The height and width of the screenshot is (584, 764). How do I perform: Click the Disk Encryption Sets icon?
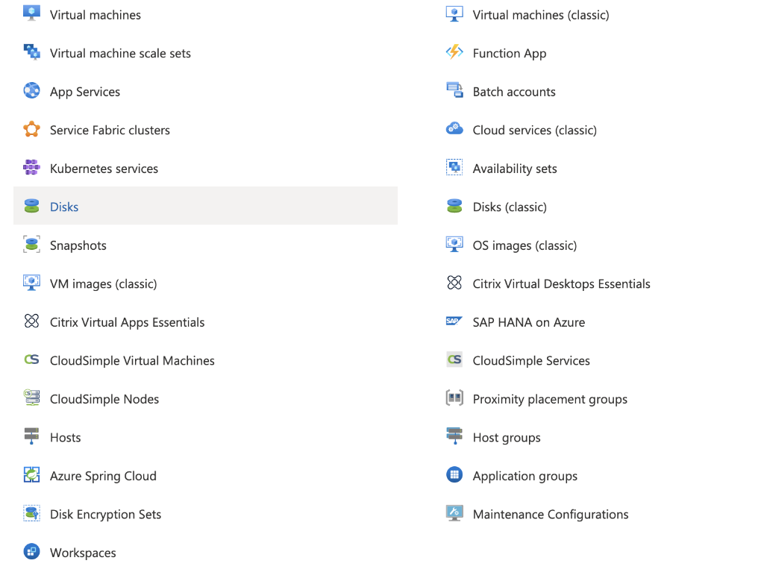tap(31, 513)
